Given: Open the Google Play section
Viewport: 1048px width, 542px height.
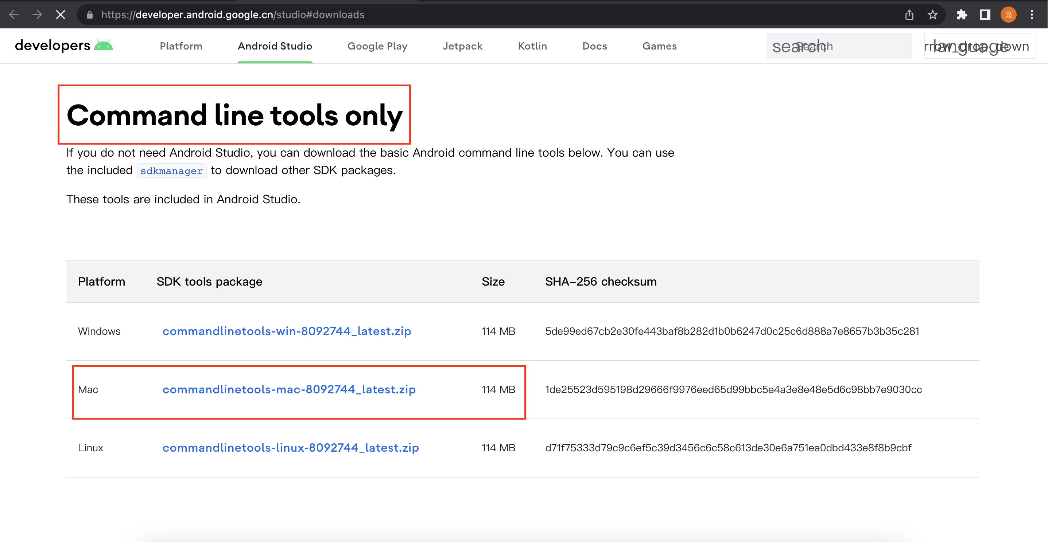Looking at the screenshot, I should pos(377,46).
